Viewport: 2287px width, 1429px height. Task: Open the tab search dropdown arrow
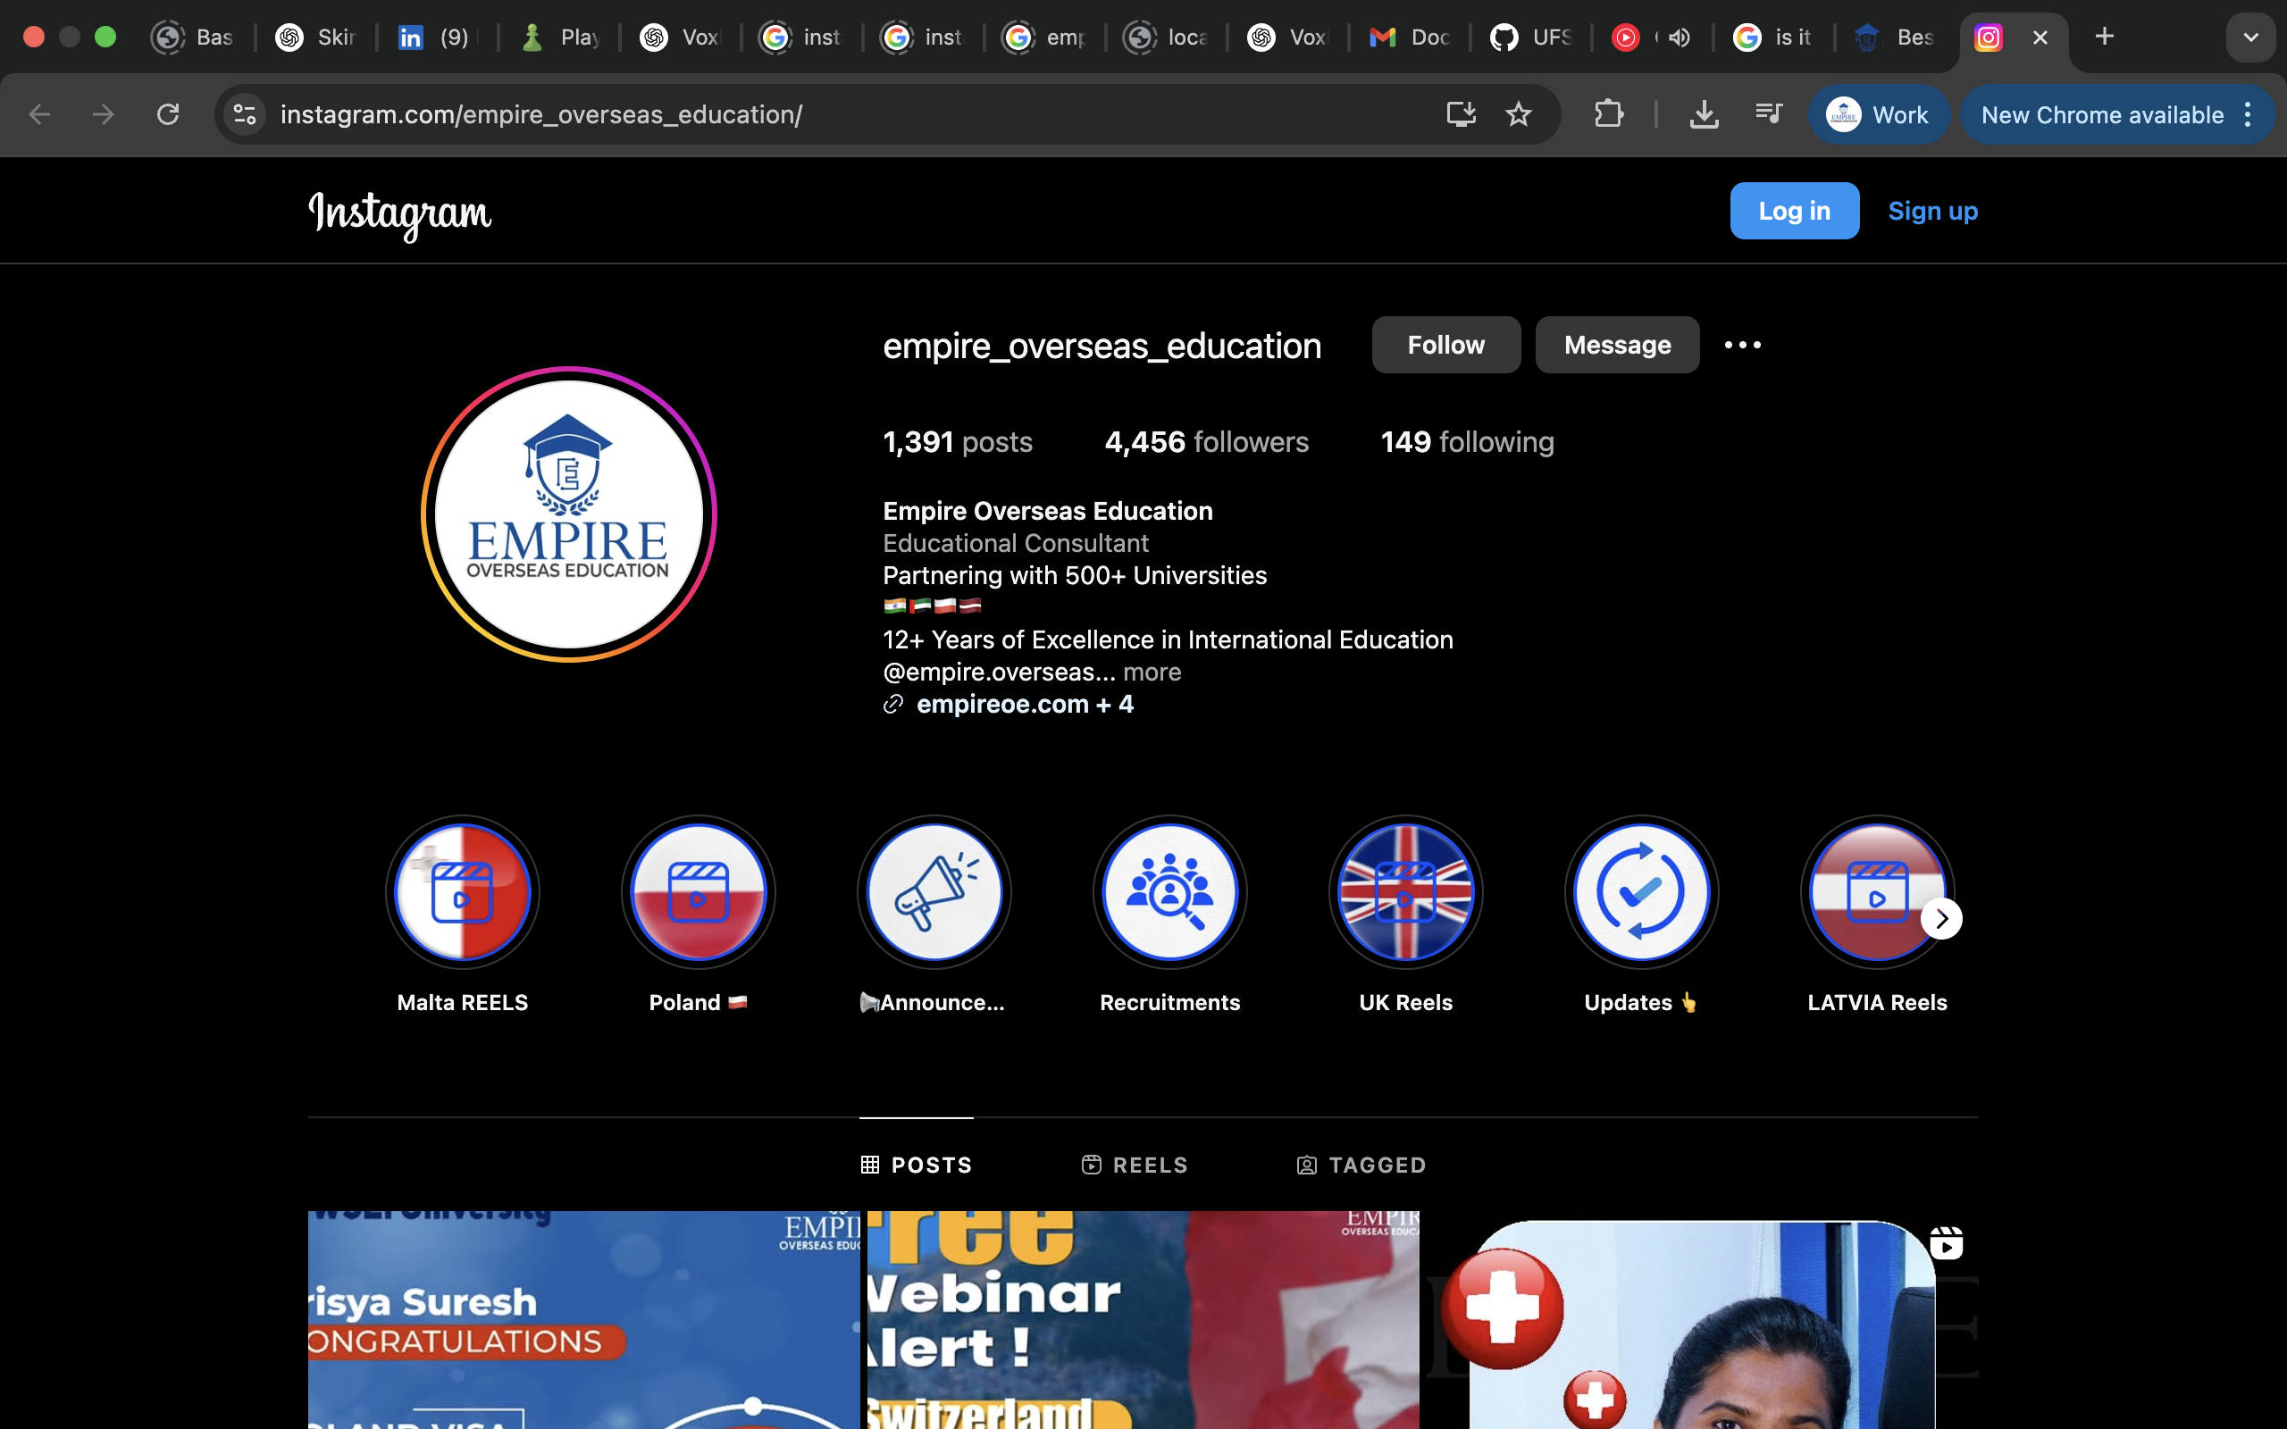[x=2250, y=38]
